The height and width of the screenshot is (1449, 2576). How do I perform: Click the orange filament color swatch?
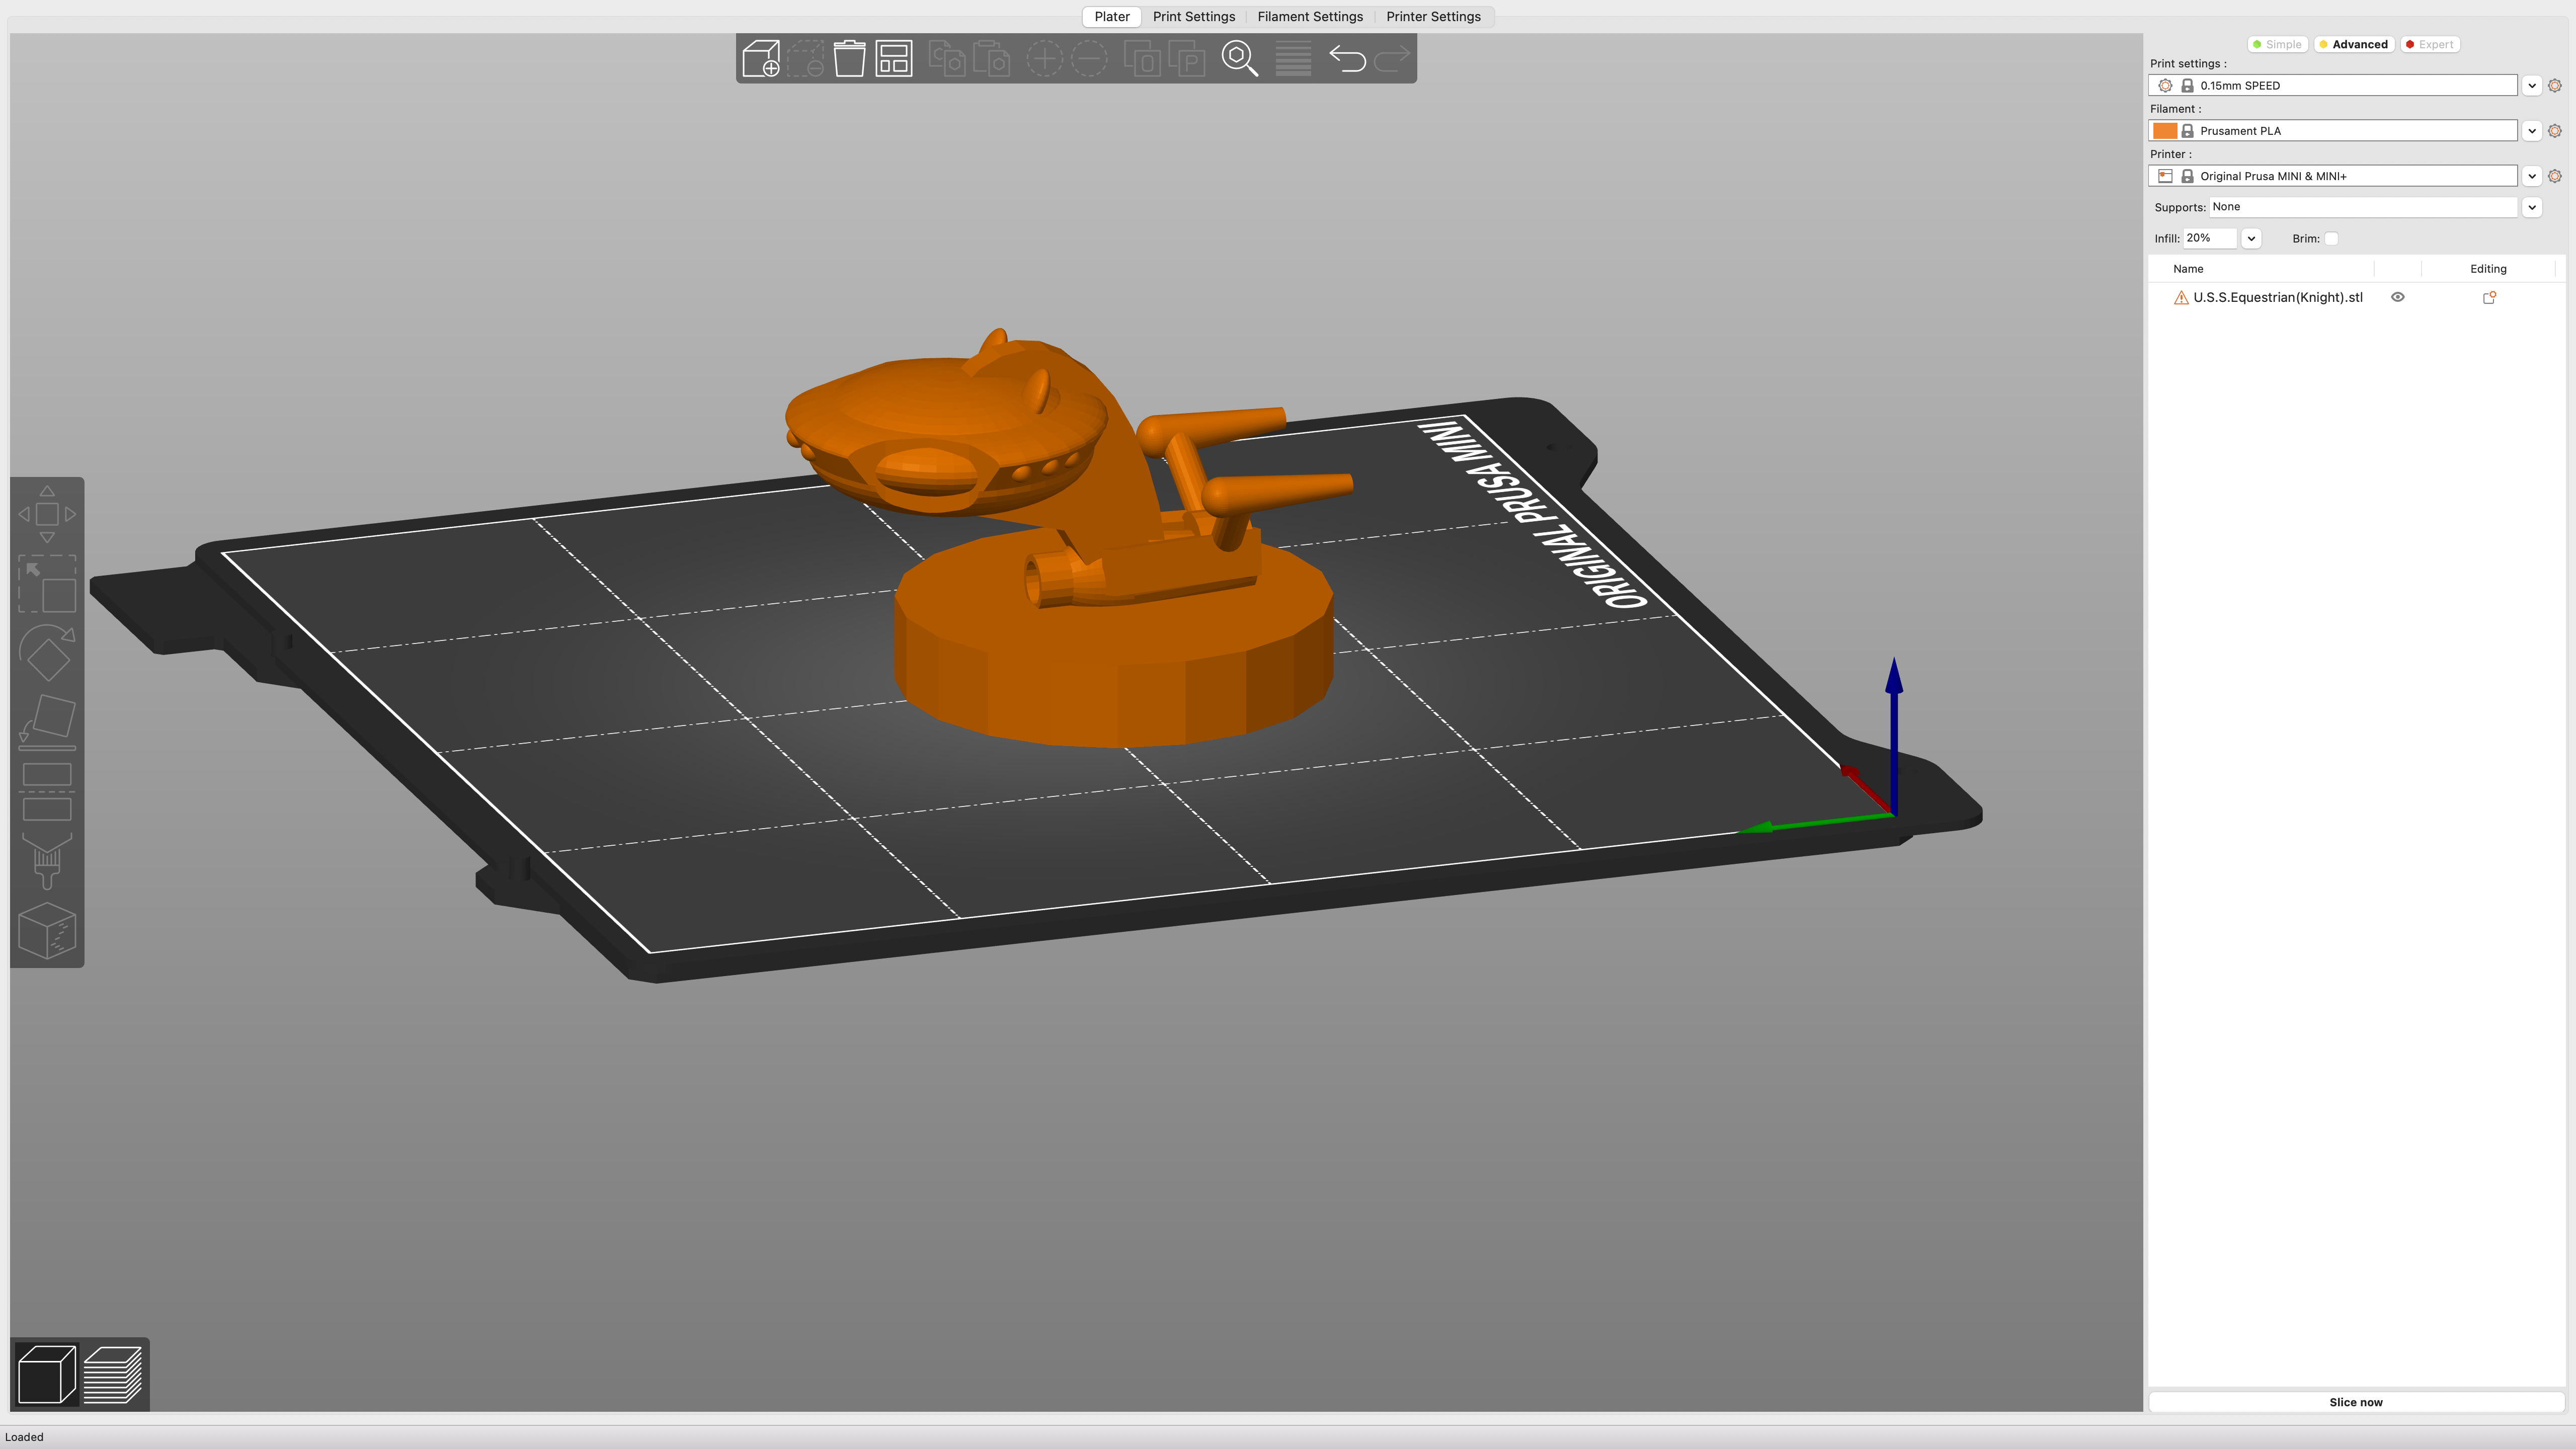coord(2164,131)
